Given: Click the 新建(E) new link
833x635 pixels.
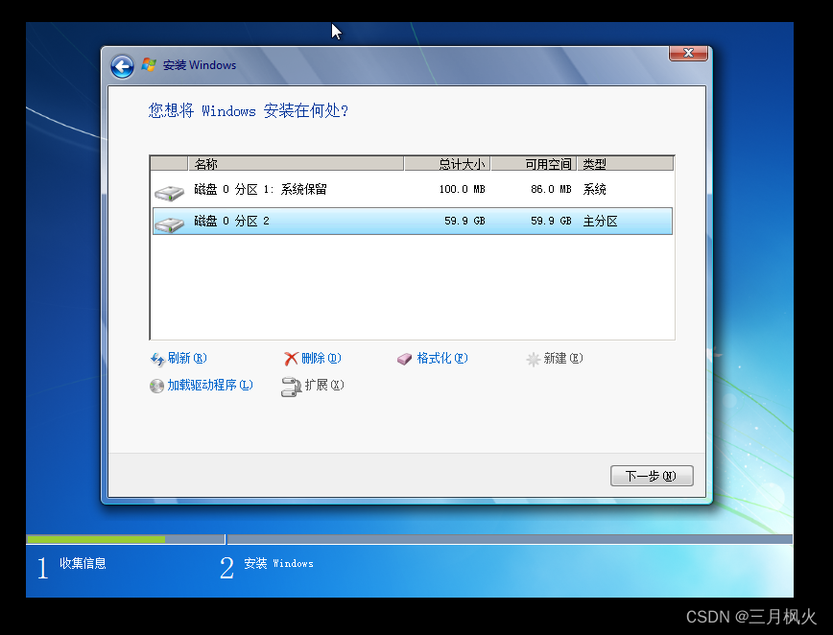Looking at the screenshot, I should coord(563,359).
